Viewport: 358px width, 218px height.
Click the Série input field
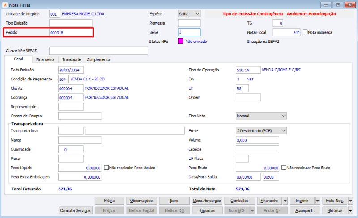(x=189, y=32)
